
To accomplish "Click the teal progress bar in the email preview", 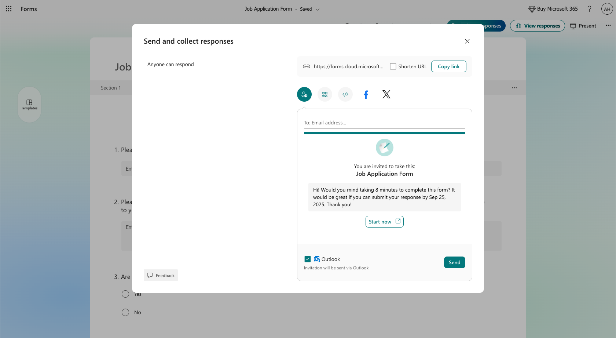I will point(384,133).
